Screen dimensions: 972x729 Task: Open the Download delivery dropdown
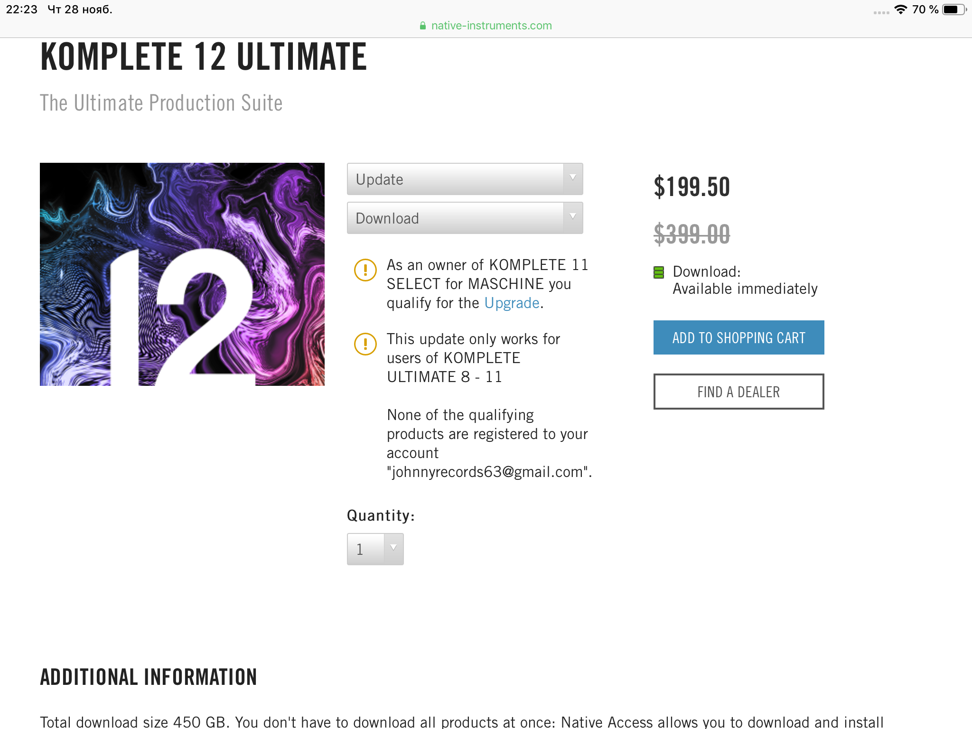pos(465,218)
